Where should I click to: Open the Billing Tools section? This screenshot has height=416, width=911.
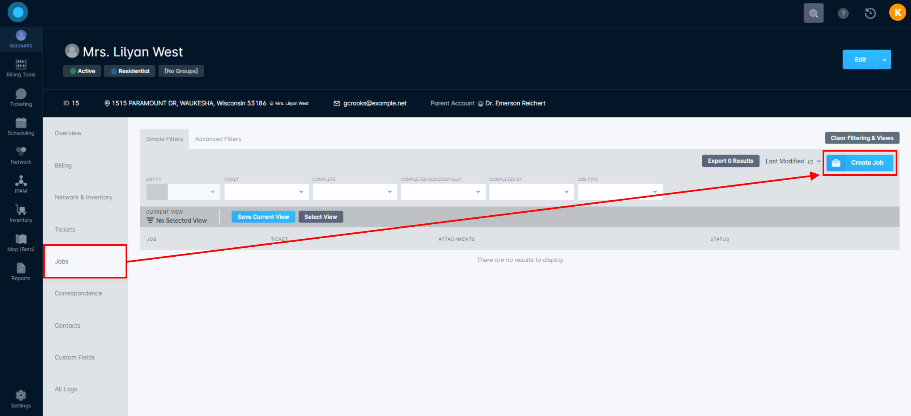pos(21,68)
